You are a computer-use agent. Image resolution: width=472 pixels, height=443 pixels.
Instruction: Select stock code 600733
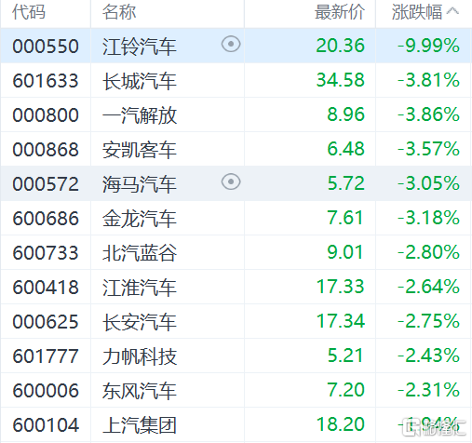[46, 253]
